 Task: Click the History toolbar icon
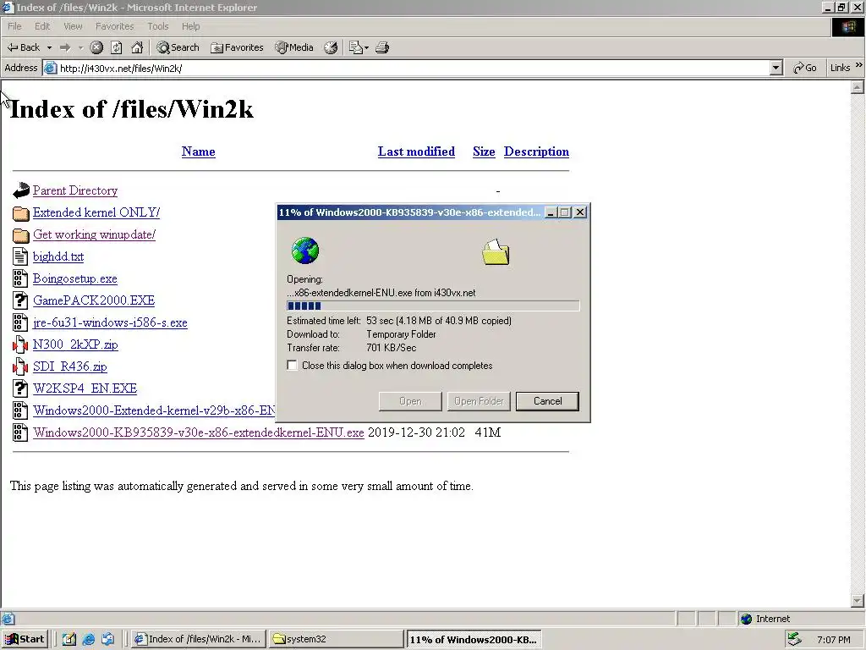pos(331,47)
